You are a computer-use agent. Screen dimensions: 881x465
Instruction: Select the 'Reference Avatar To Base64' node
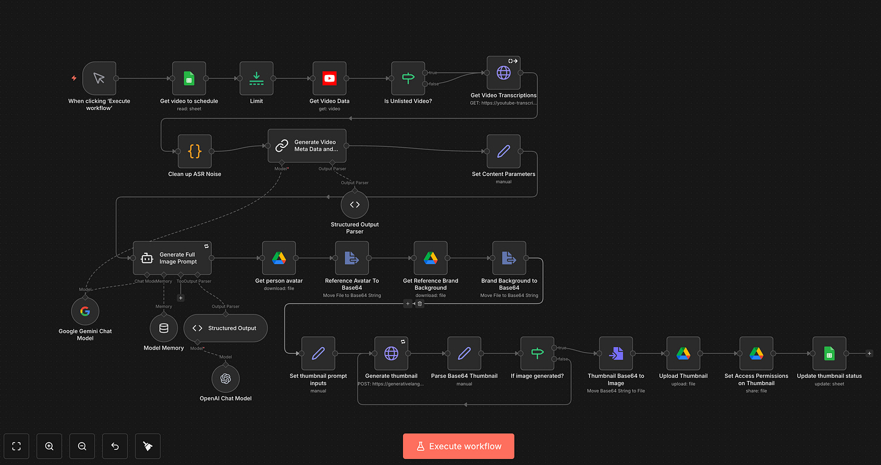pos(352,258)
